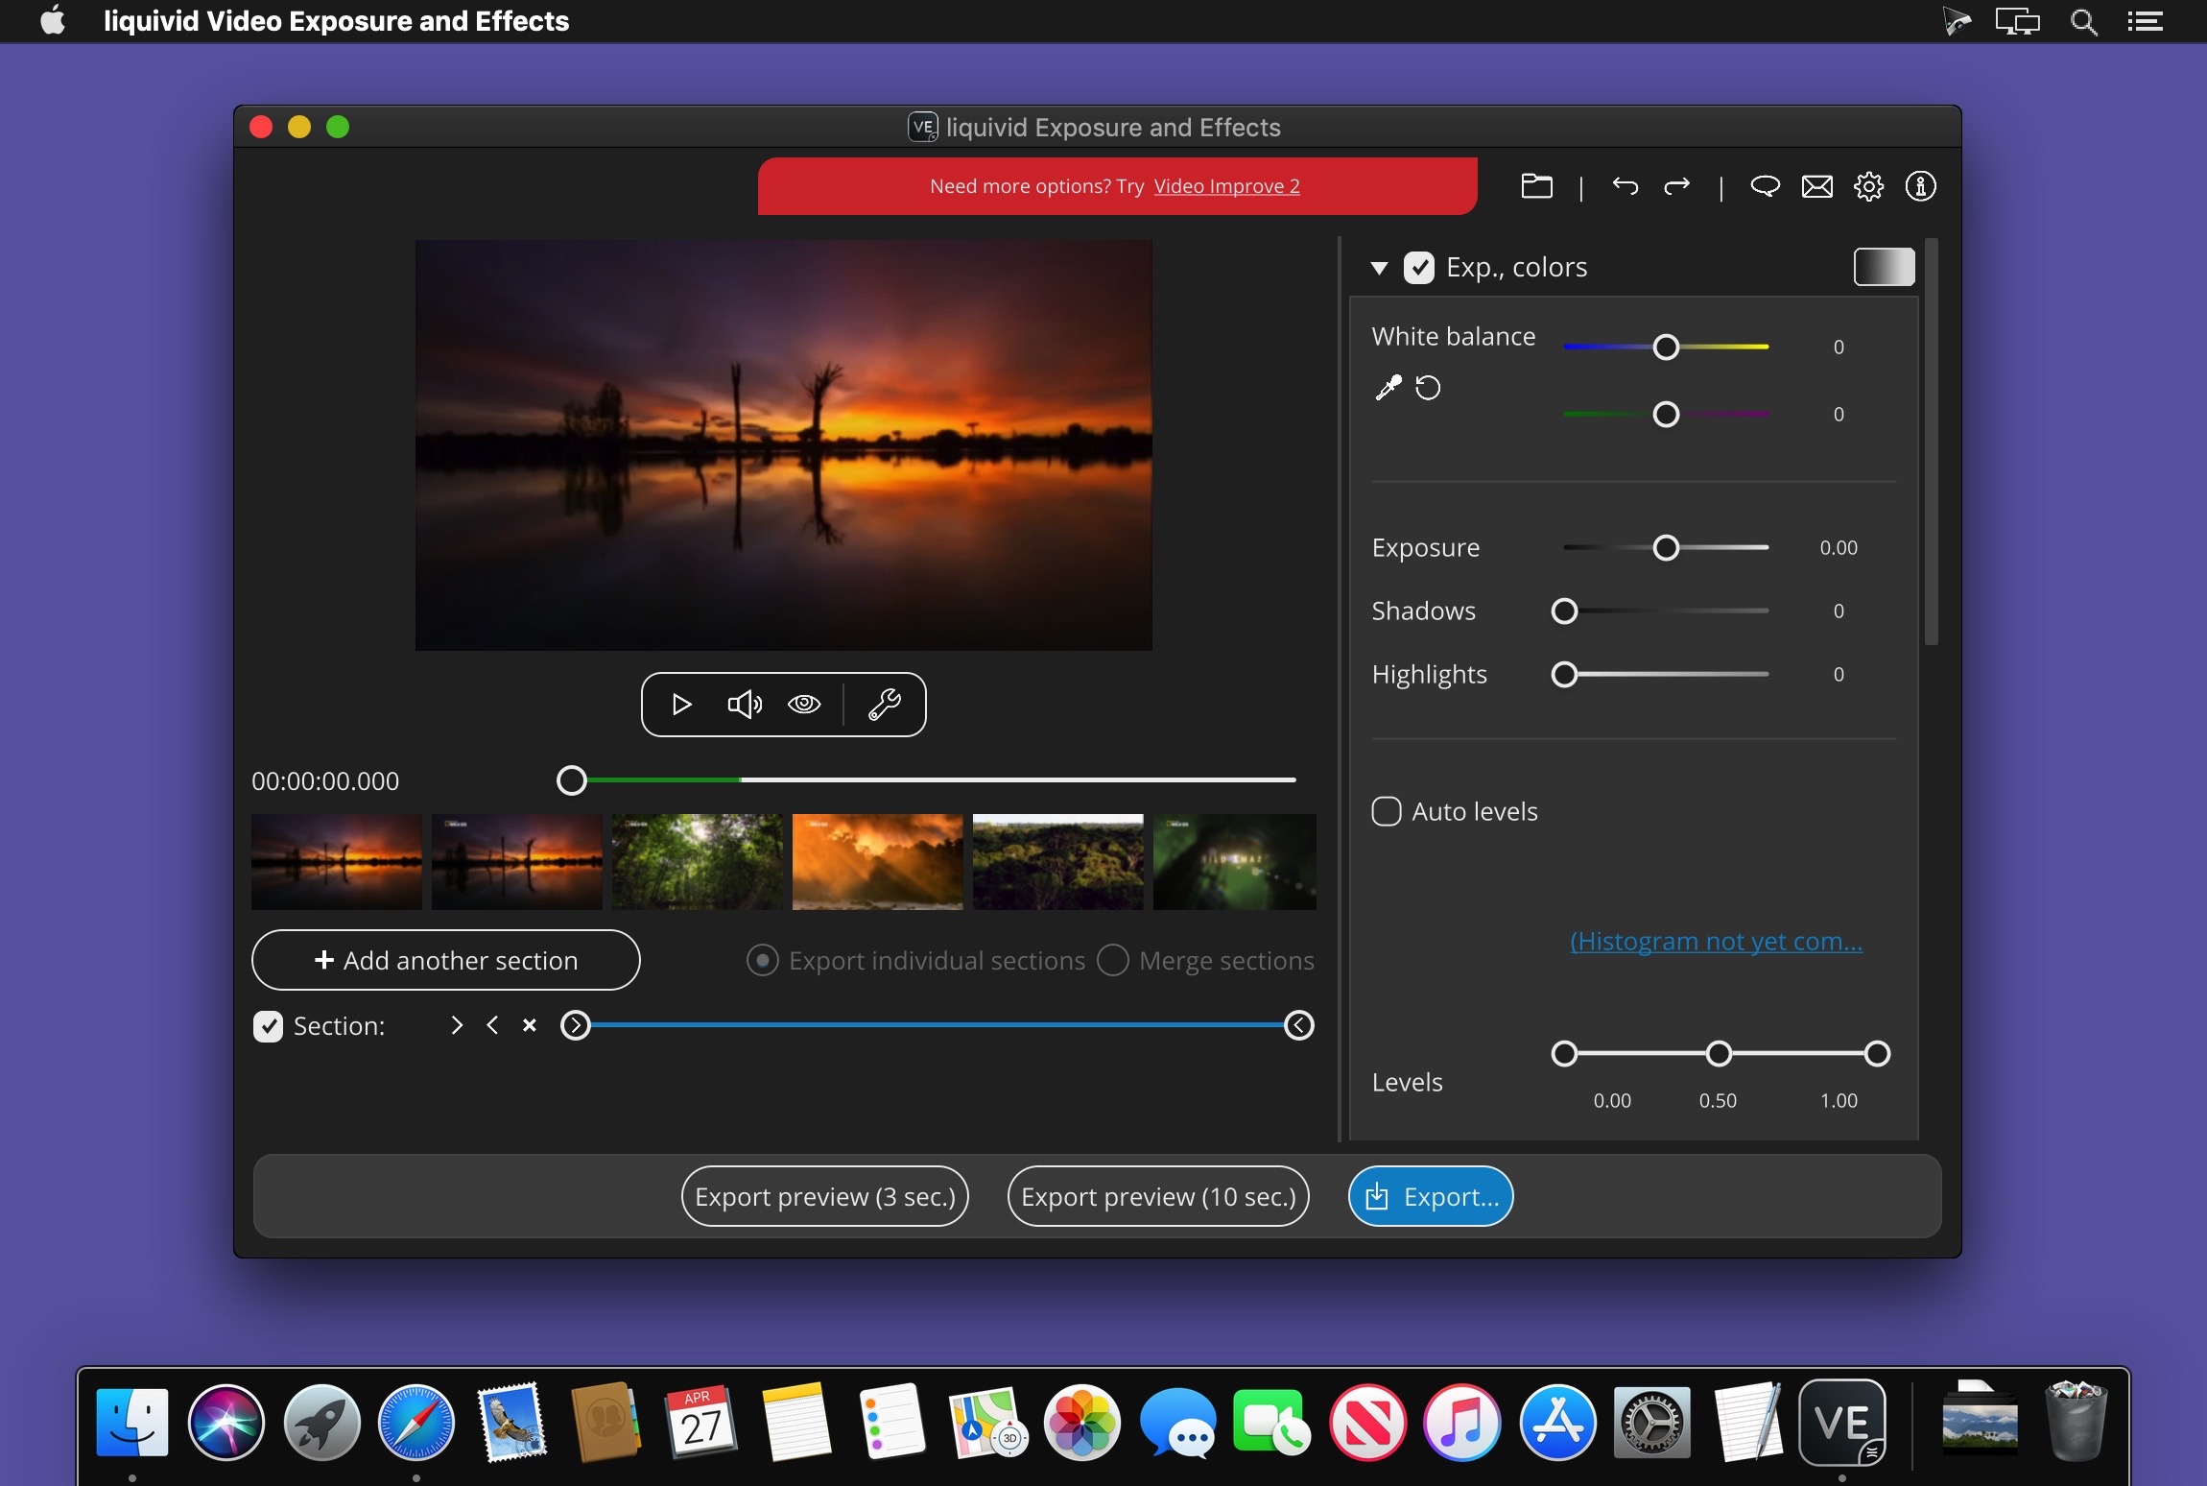
Task: Pick white balance with the eyedropper
Action: tap(1388, 388)
